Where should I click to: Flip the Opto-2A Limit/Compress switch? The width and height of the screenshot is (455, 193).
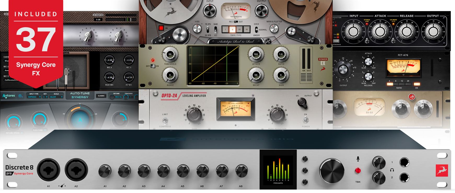[165, 120]
